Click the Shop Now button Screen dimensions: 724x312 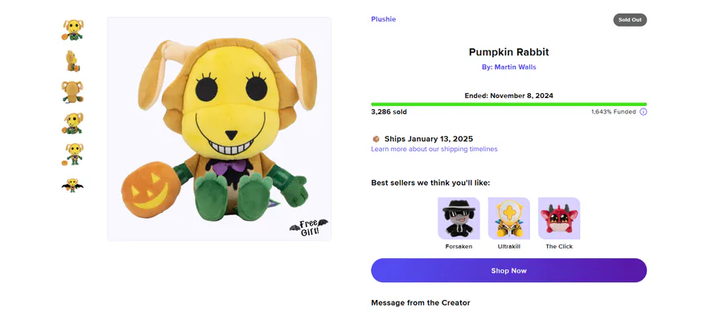pos(509,270)
